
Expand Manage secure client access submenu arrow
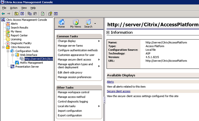pos(99,60)
